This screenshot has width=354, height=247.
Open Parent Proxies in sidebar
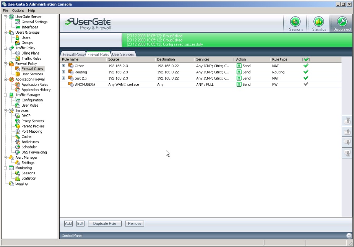(32, 126)
